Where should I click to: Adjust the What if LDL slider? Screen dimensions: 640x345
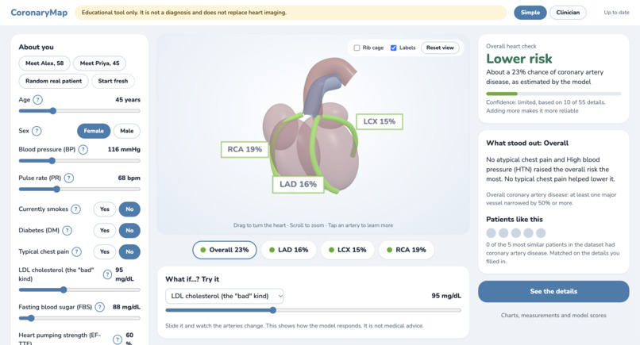[313, 310]
